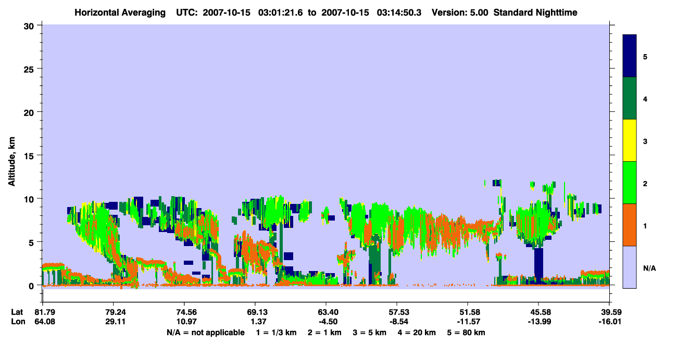Click the dark blue 5 color swatch
Image resolution: width=677 pixels, height=347 pixels.
pos(630,56)
